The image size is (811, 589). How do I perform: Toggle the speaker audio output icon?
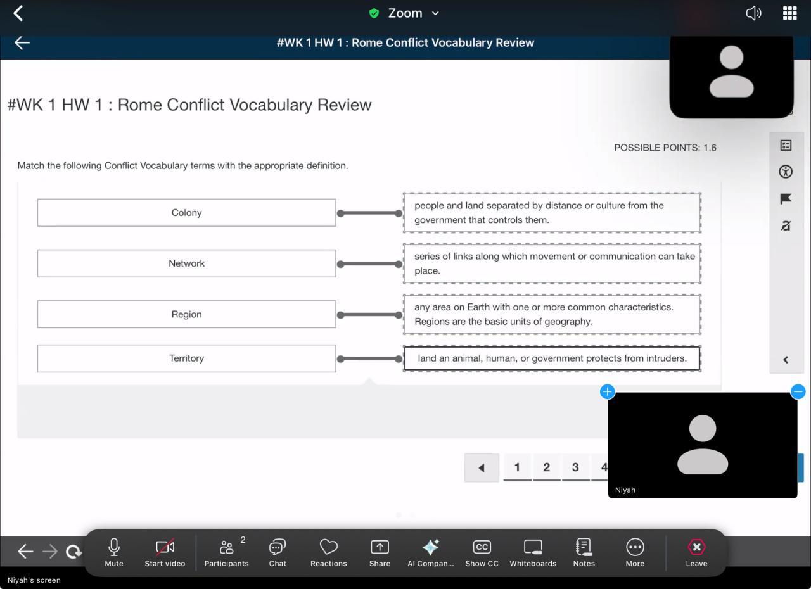tap(753, 13)
